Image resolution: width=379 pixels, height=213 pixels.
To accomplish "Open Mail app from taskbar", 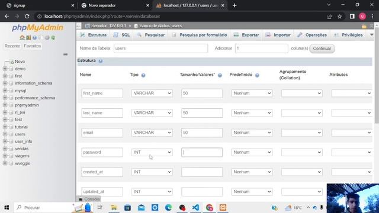I will click(x=141, y=208).
